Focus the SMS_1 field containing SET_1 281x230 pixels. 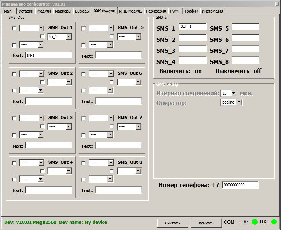click(x=192, y=27)
